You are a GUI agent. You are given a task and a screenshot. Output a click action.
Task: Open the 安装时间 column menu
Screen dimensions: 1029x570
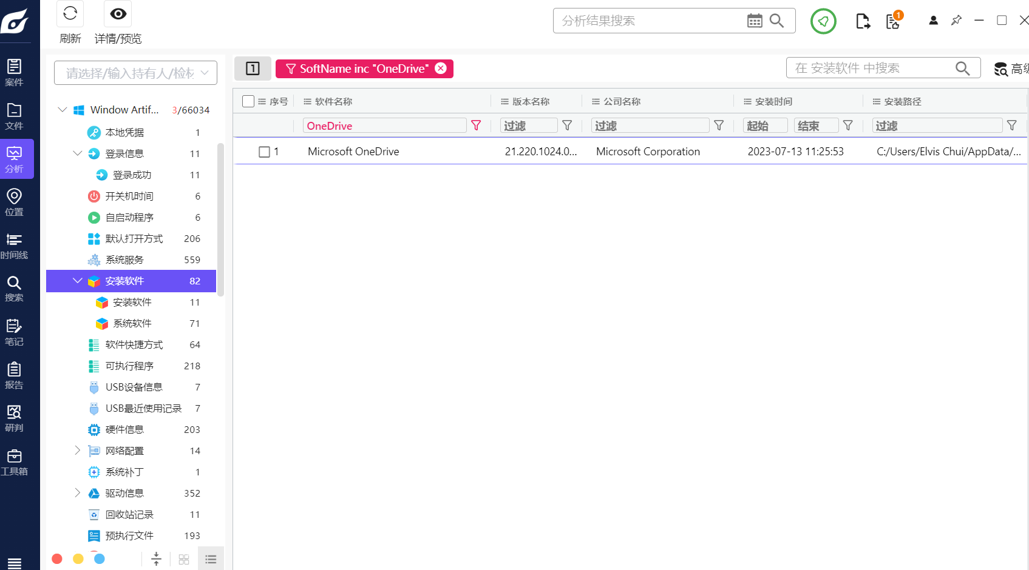(x=748, y=102)
